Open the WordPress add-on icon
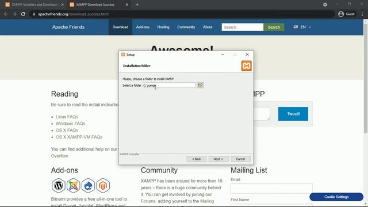The height and width of the screenshot is (207, 368). click(x=58, y=185)
